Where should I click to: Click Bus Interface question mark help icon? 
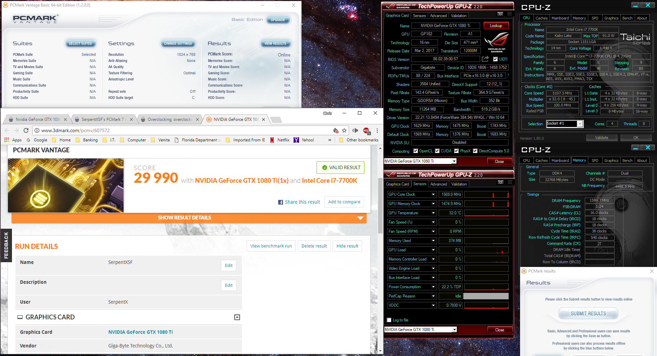(x=508, y=76)
